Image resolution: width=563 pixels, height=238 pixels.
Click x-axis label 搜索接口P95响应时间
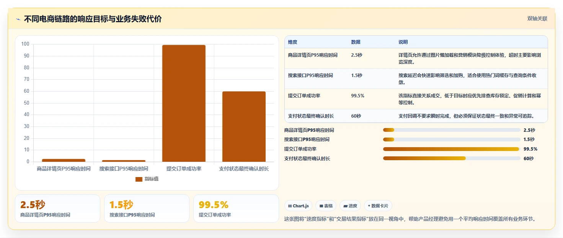pyautogui.click(x=124, y=169)
